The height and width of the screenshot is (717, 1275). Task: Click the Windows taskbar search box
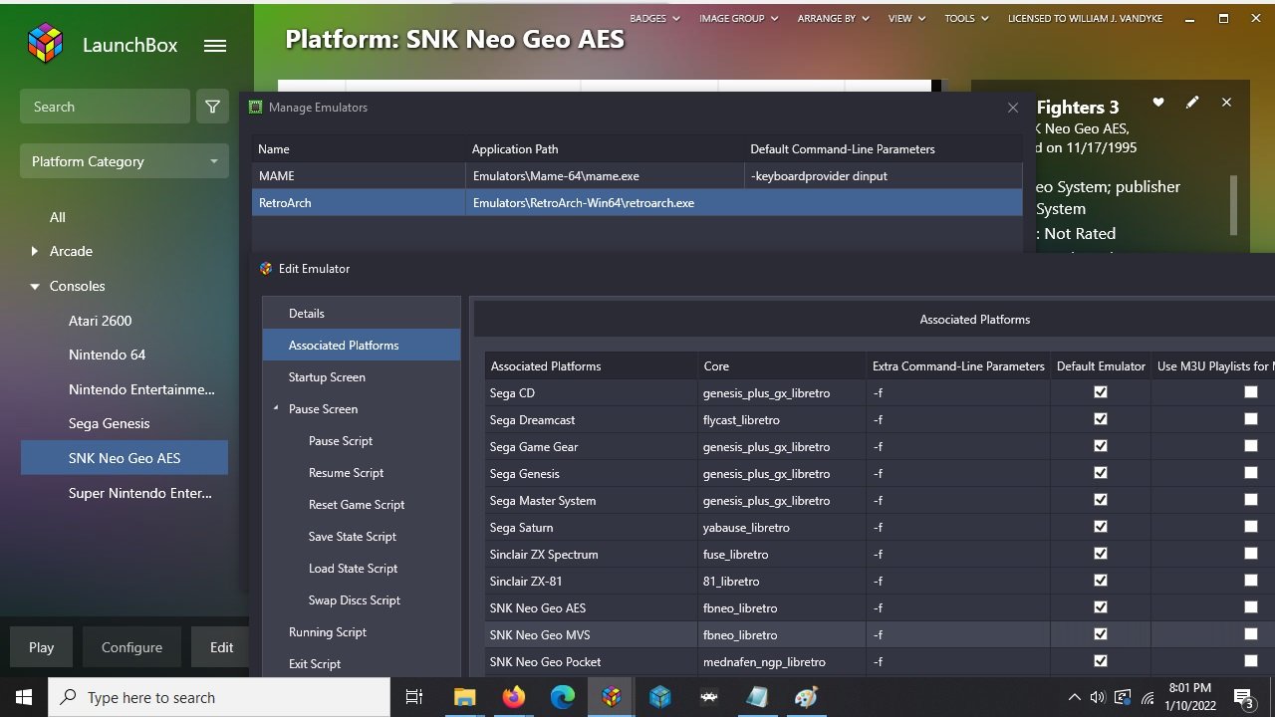[x=219, y=698]
